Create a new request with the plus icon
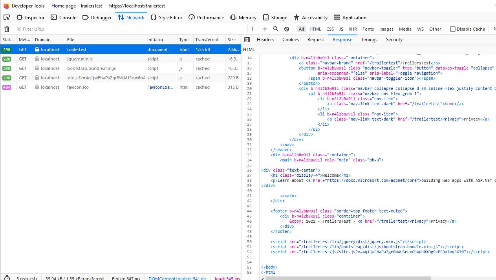This screenshot has width=496, height=280. 264,29
